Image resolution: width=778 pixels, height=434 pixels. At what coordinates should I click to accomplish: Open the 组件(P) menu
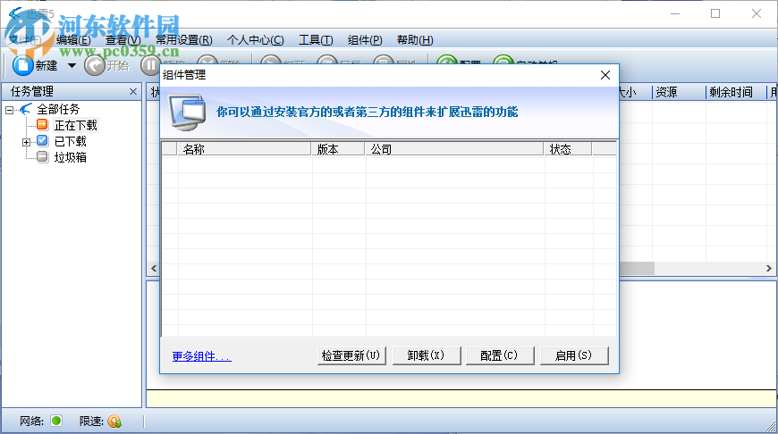tap(365, 40)
